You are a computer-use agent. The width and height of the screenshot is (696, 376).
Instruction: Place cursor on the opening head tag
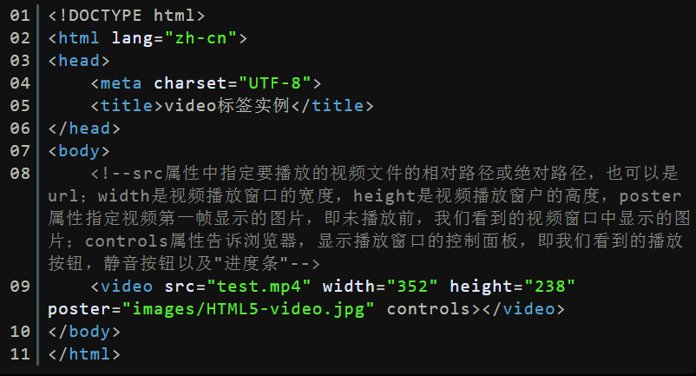coord(79,61)
